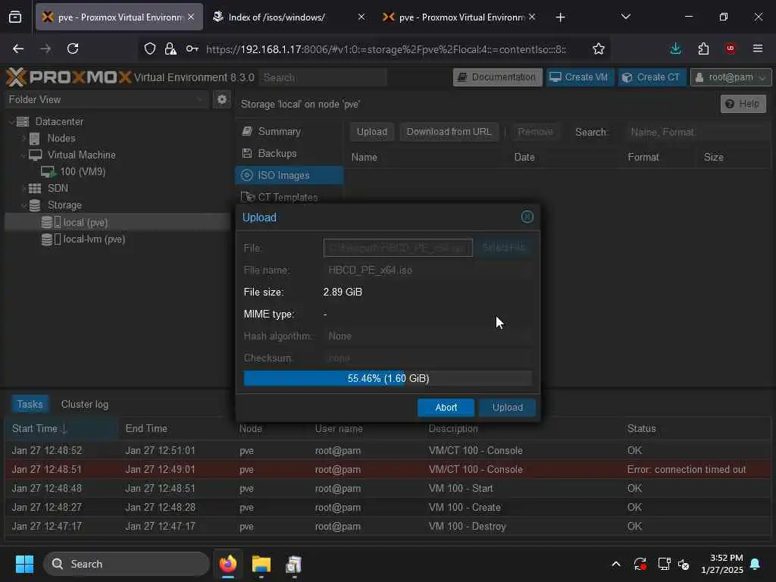Viewport: 776px width, 582px height.
Task: Select VM 100 (VM9) in tree
Action: pos(74,172)
